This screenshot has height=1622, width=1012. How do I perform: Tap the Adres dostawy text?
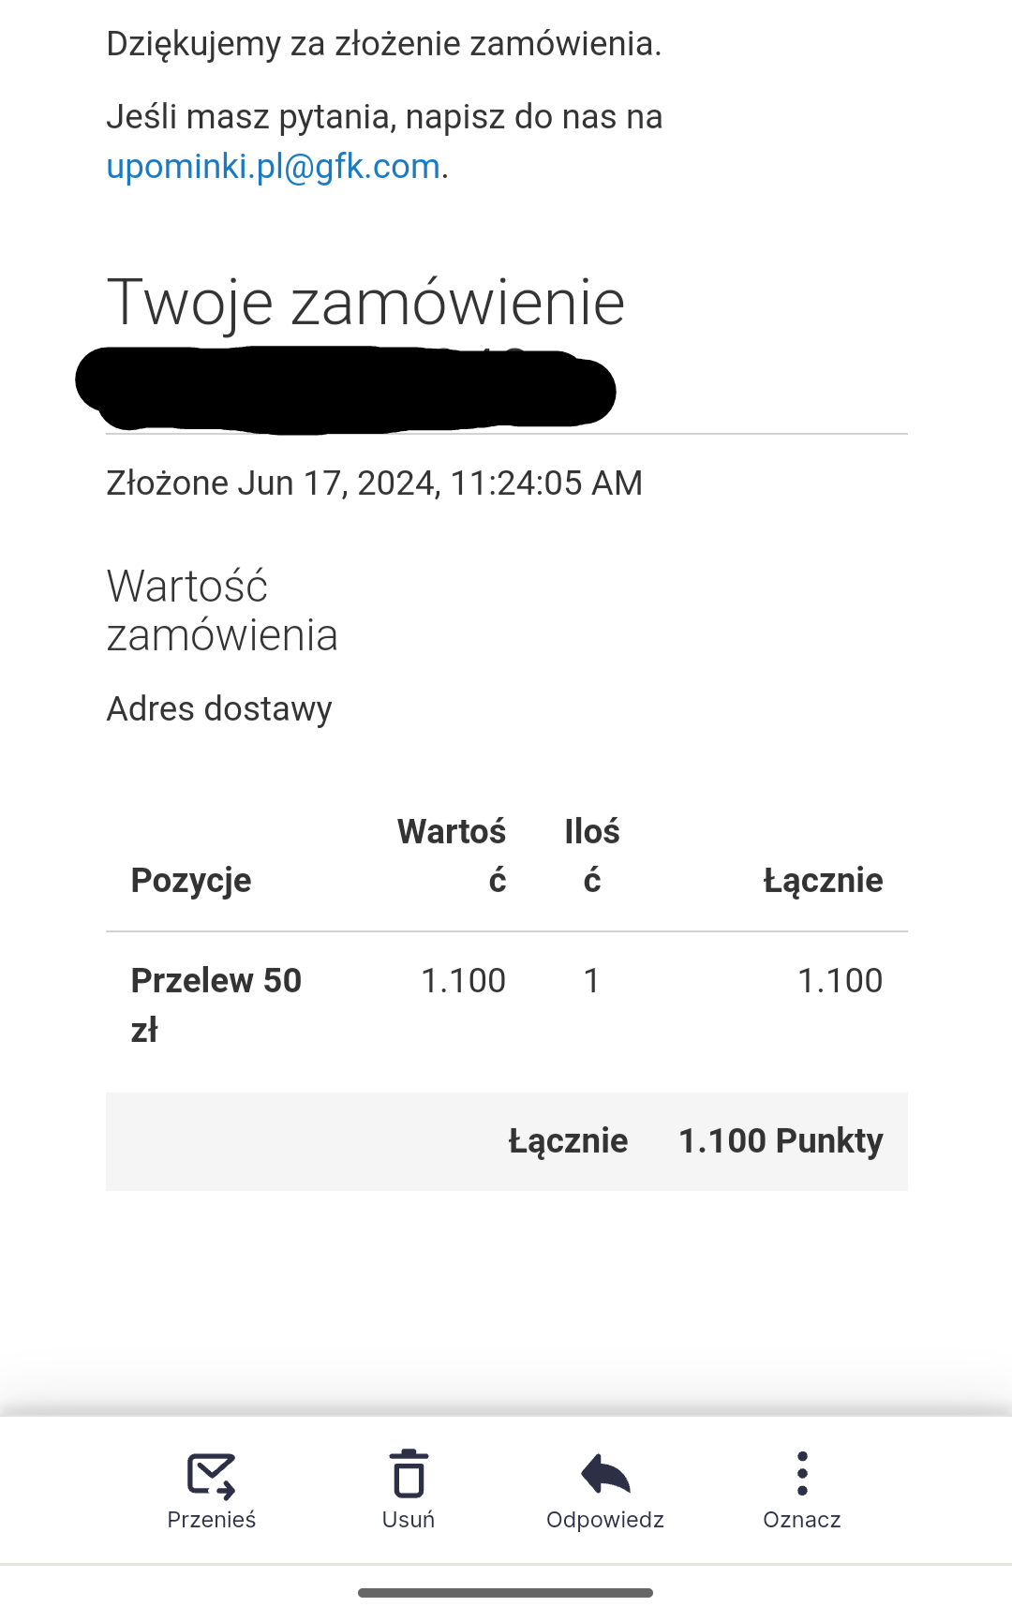pos(219,709)
